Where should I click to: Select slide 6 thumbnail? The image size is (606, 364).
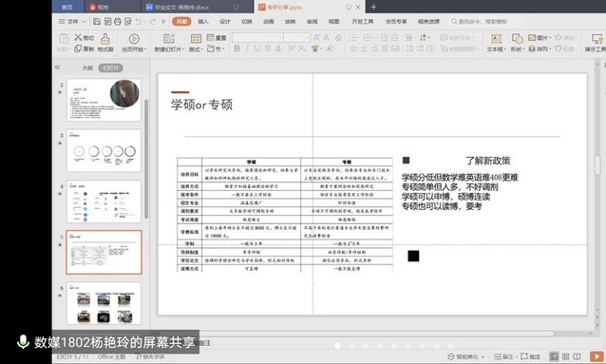(x=104, y=303)
